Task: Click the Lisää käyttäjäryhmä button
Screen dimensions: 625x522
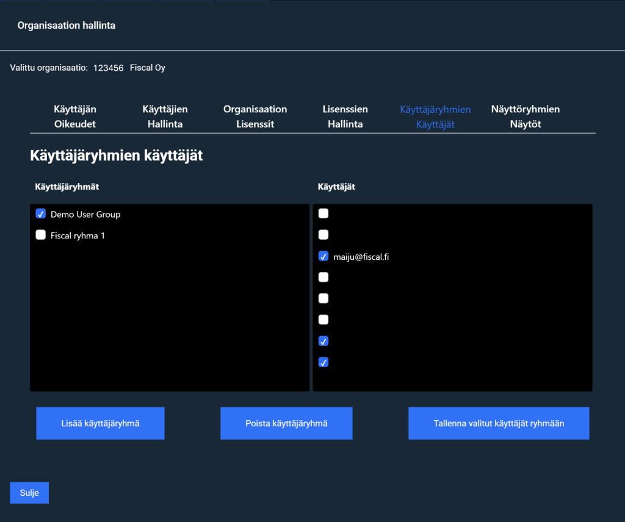Action: 100,423
